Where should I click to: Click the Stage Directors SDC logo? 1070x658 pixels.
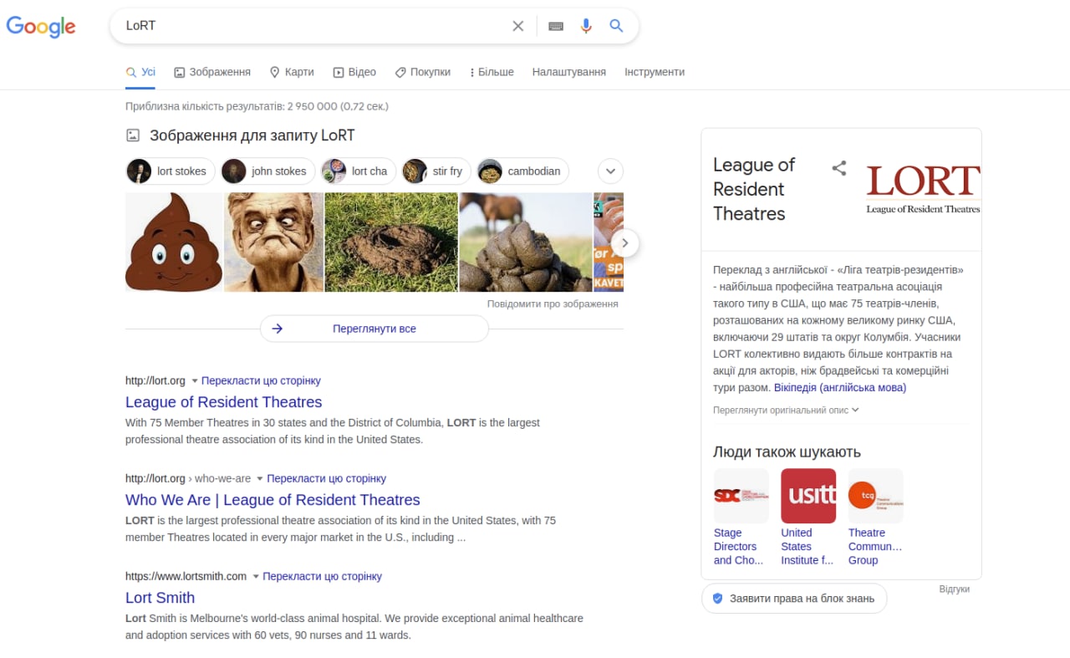741,496
